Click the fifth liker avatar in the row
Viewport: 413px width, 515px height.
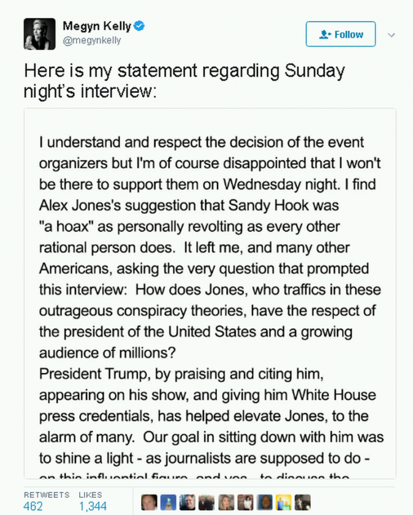[226, 503]
